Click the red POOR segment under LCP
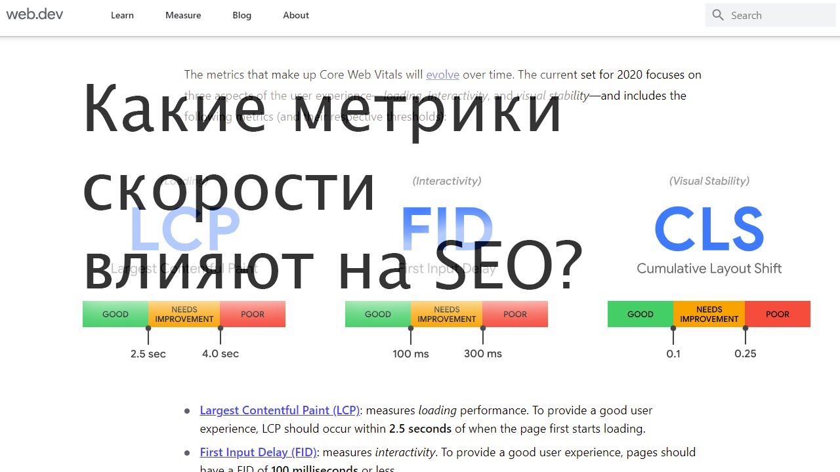Viewport: 840px width, 472px height. pos(253,314)
